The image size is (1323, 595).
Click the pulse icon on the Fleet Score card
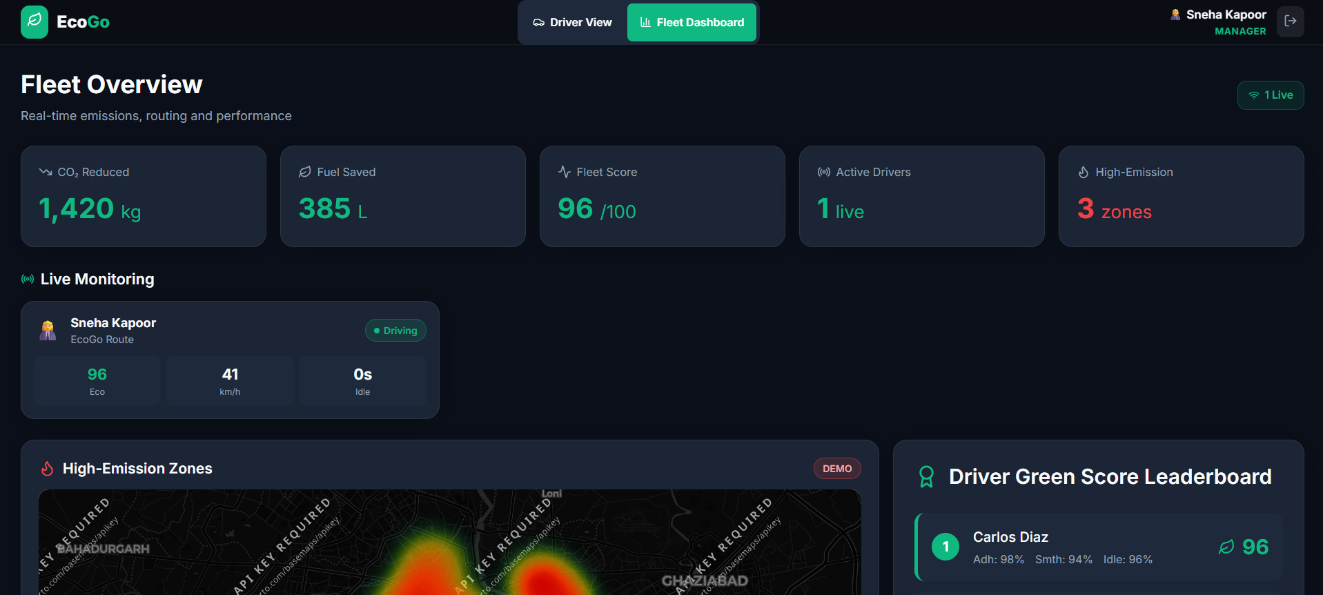pyautogui.click(x=565, y=172)
